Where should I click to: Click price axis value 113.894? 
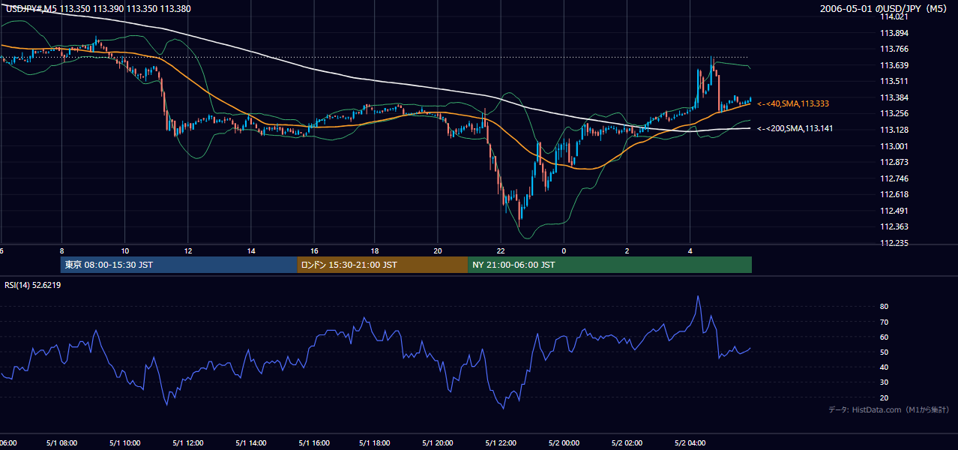(895, 33)
